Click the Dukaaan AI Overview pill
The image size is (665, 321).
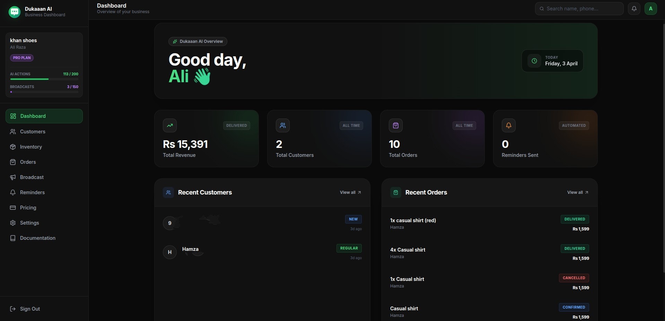pos(198,41)
